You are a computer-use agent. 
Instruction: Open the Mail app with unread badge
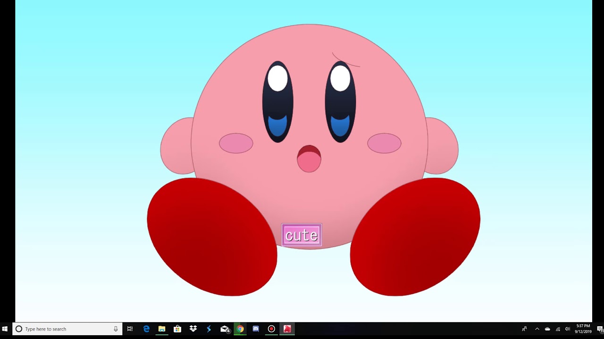tap(225, 329)
